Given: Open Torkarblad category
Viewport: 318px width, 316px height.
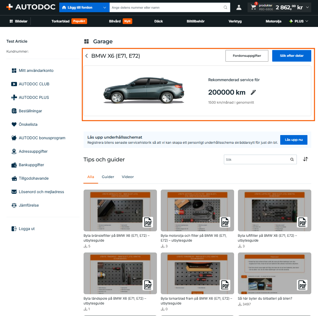Looking at the screenshot, I should coord(61,21).
